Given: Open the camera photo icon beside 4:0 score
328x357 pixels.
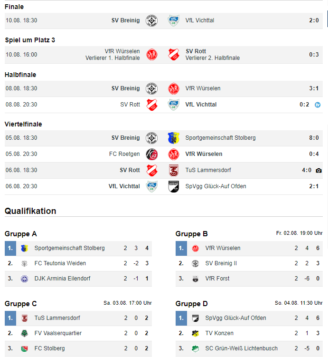Looking at the screenshot, I should coord(319,170).
